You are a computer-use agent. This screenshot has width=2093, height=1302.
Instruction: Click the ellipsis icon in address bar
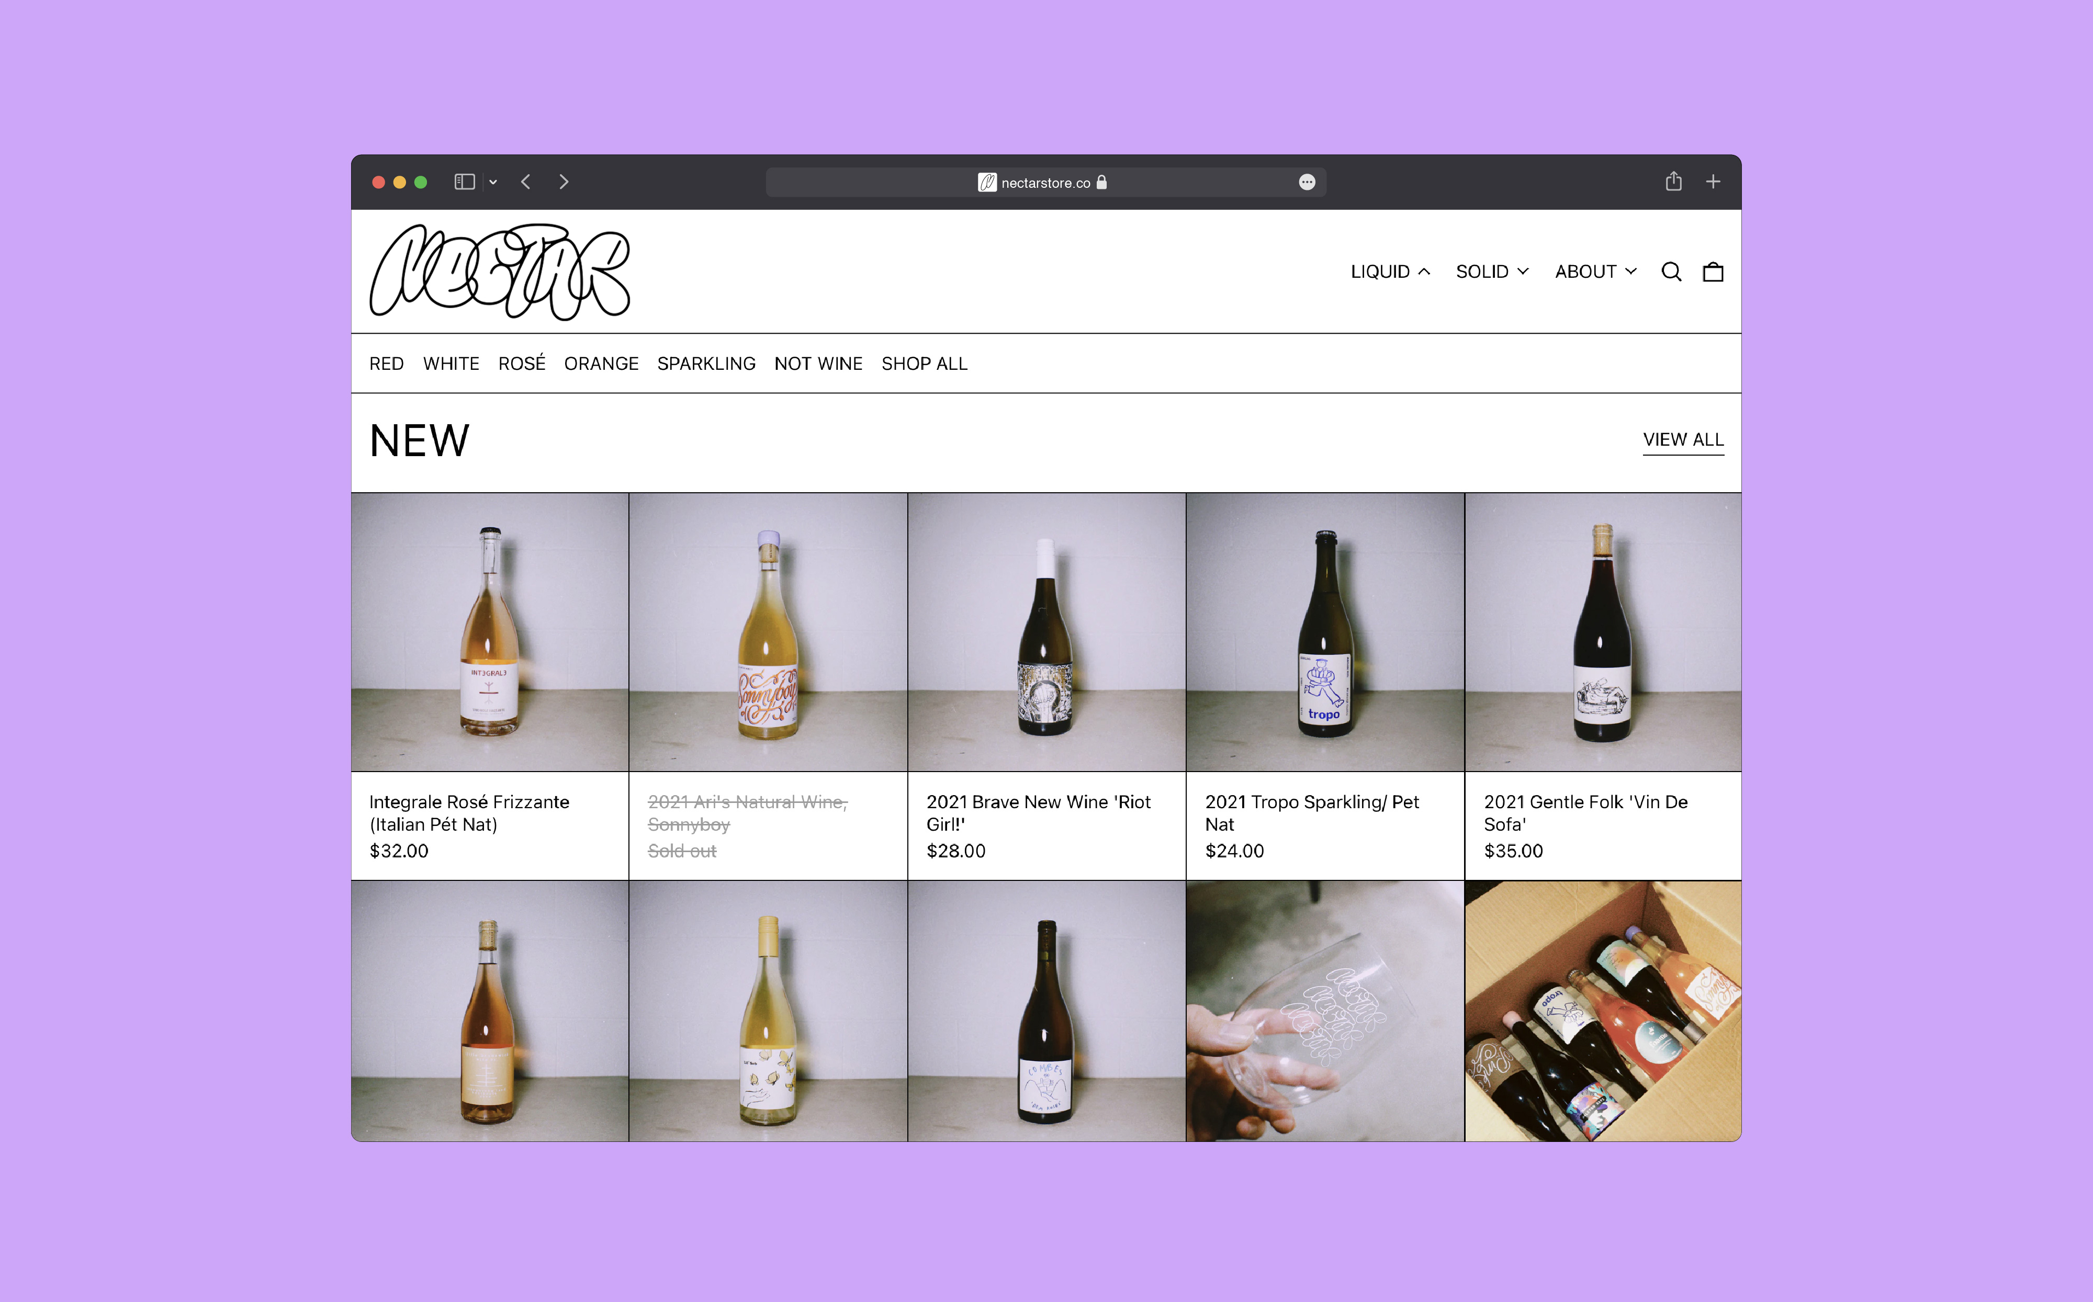1307,183
